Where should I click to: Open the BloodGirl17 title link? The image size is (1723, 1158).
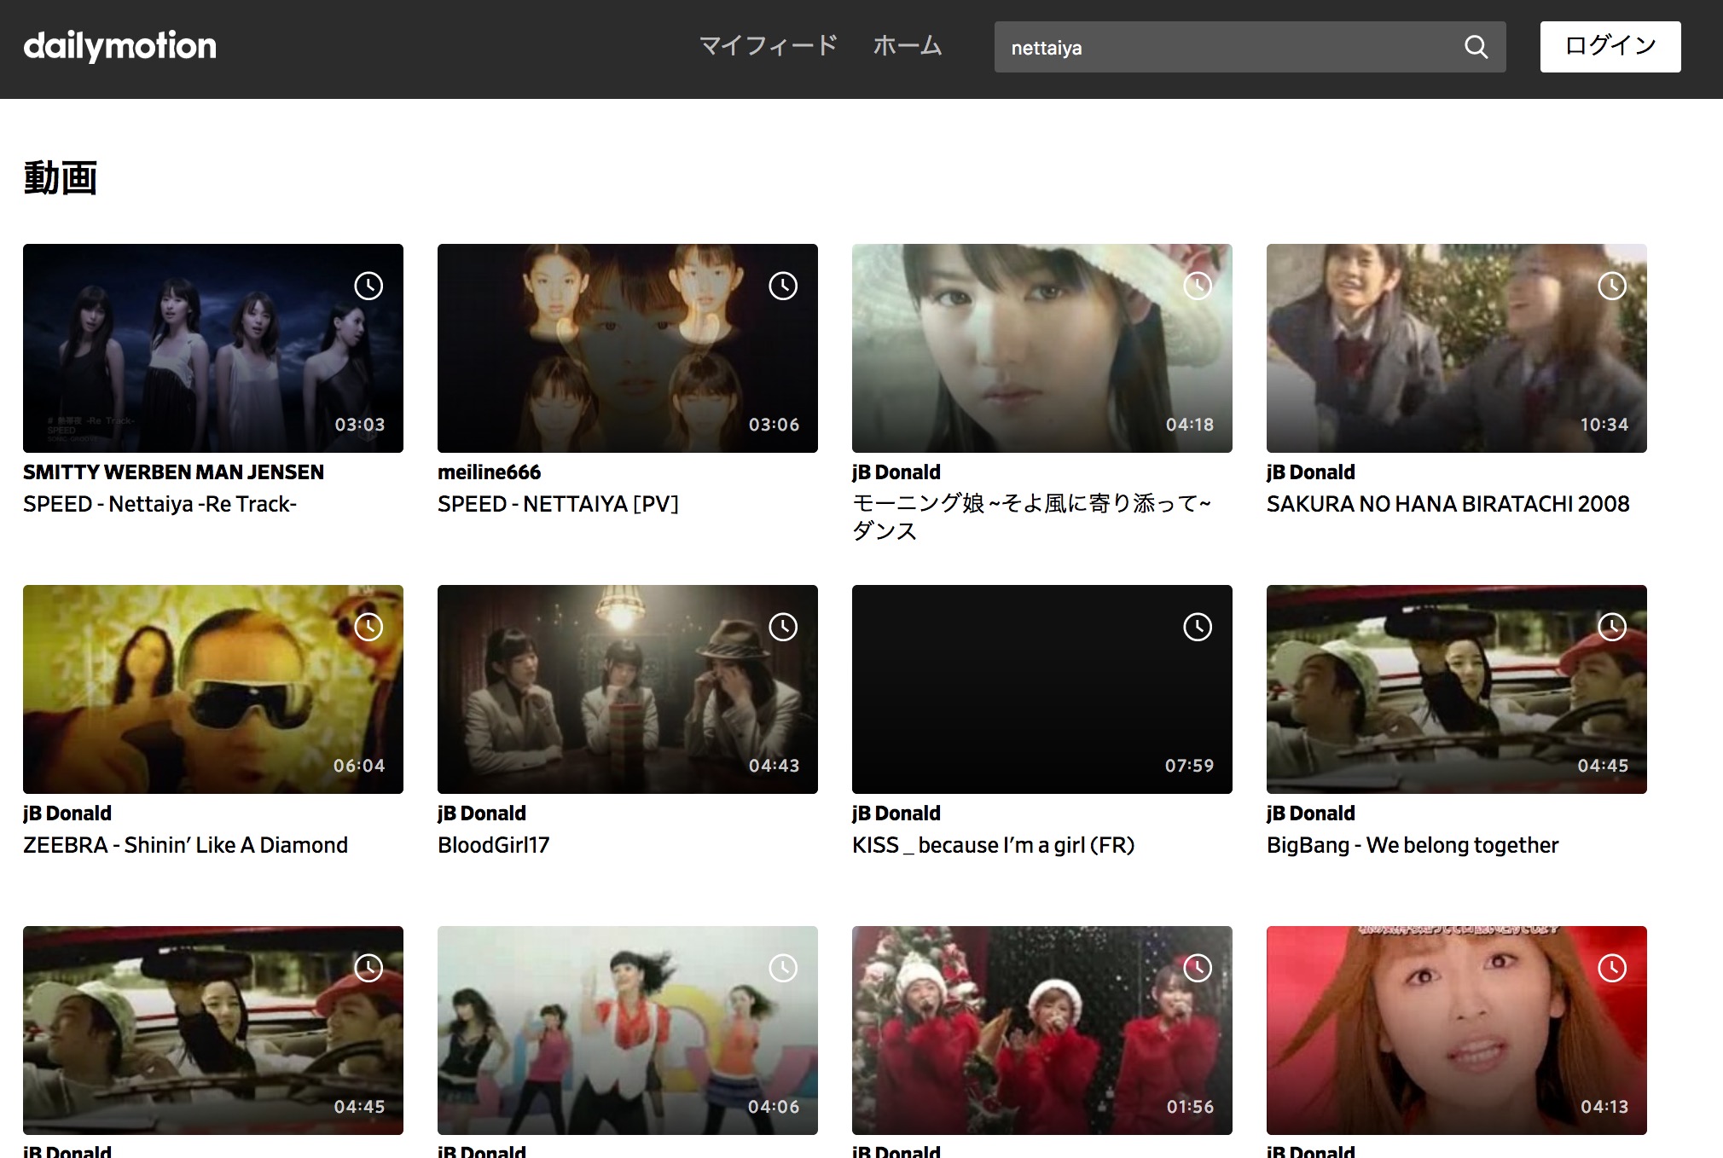pos(494,845)
